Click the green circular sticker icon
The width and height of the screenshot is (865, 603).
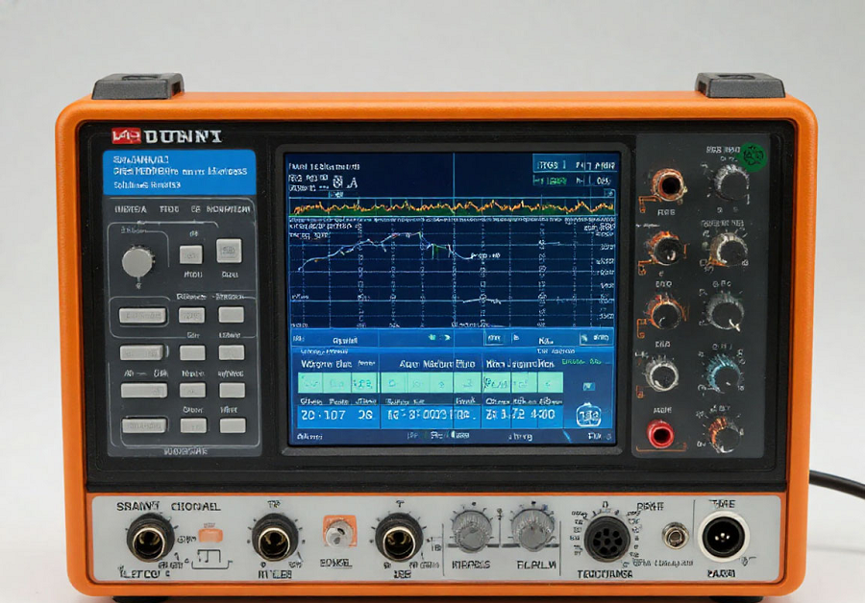[753, 155]
